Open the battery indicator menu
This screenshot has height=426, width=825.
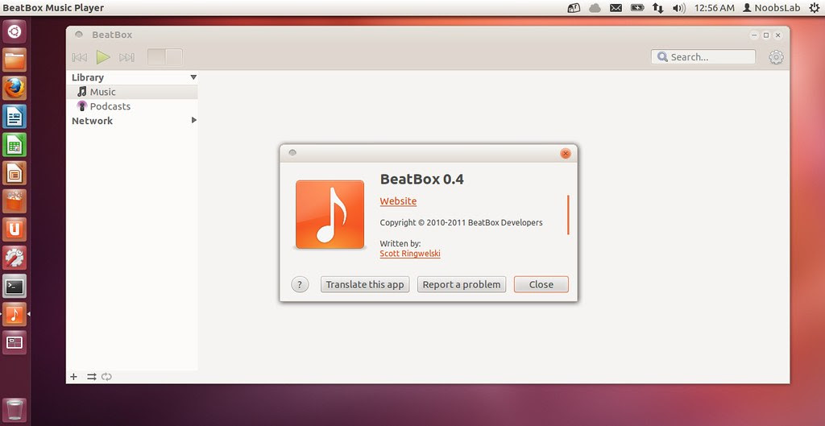click(x=637, y=8)
